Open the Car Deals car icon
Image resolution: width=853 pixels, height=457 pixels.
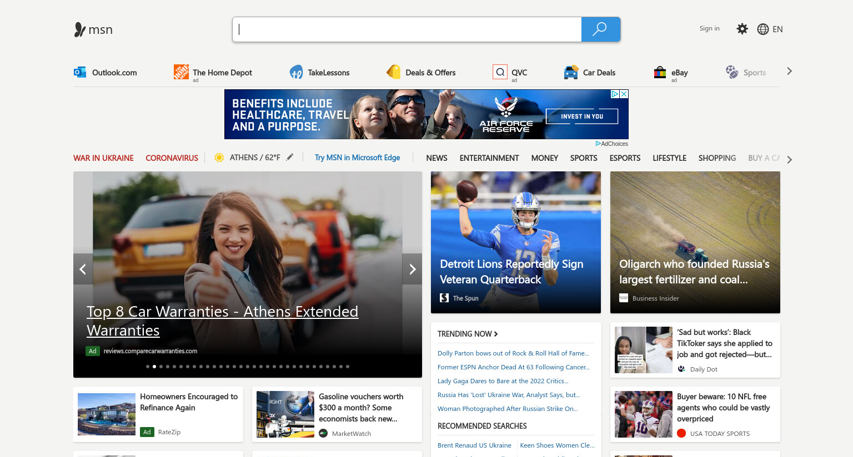click(571, 72)
